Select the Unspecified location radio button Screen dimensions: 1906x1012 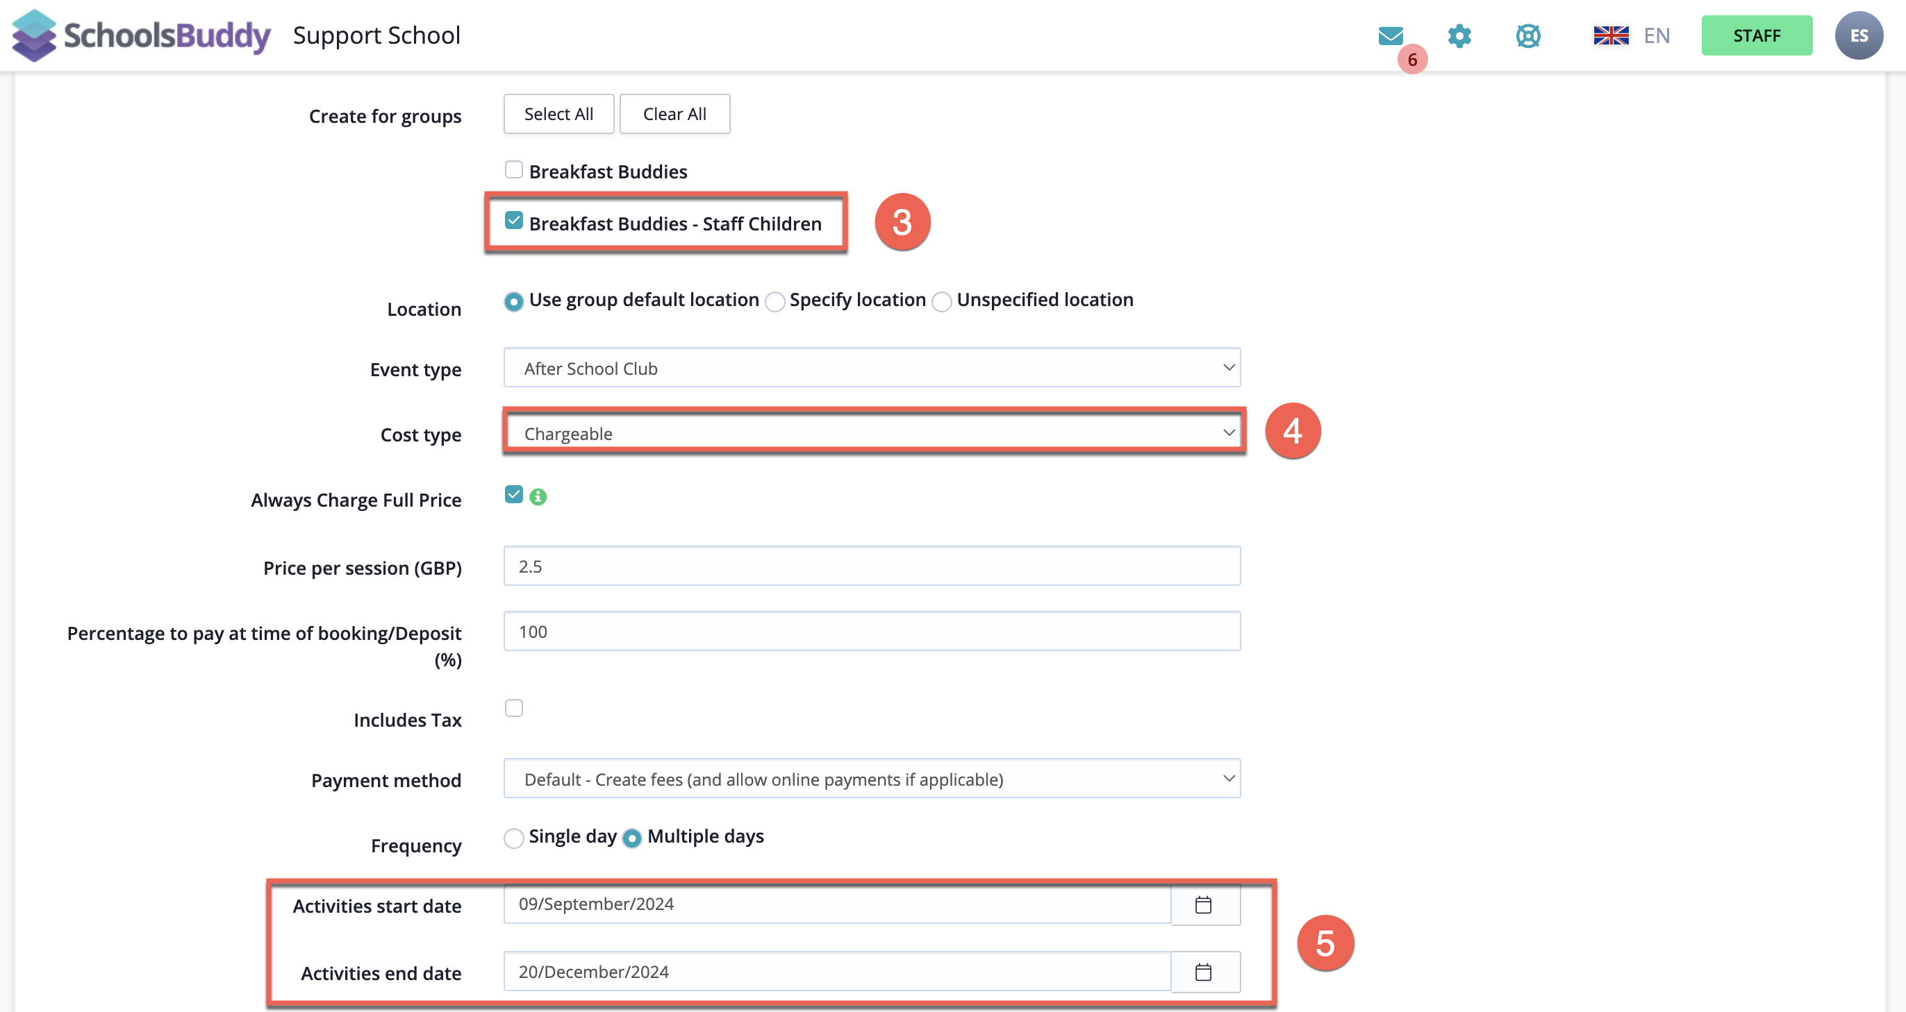pos(942,302)
